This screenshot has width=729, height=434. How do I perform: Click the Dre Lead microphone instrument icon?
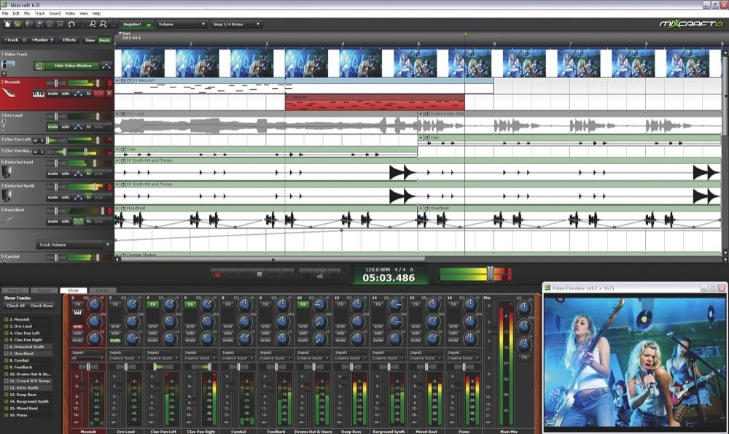pyautogui.click(x=4, y=125)
